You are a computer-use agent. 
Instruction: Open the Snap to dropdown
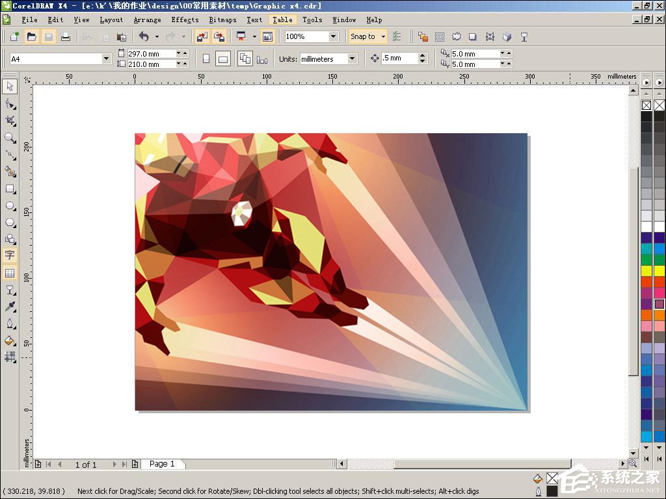[383, 36]
